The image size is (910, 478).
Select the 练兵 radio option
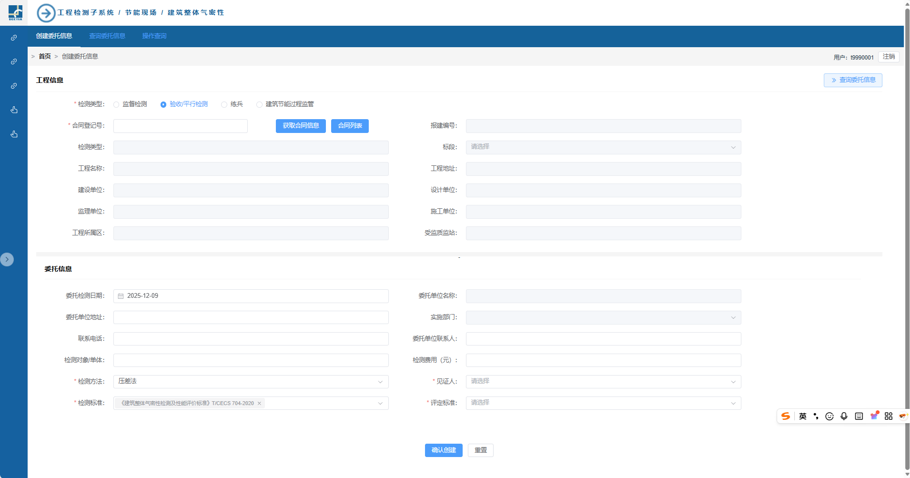[x=224, y=104]
